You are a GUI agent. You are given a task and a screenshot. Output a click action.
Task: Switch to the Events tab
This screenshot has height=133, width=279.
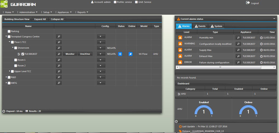pos(200,26)
